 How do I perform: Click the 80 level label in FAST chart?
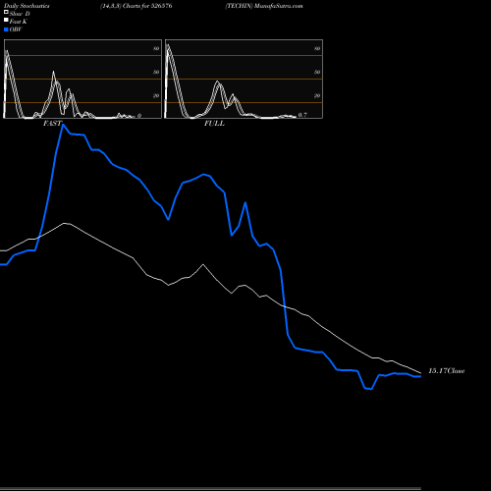coord(156,48)
